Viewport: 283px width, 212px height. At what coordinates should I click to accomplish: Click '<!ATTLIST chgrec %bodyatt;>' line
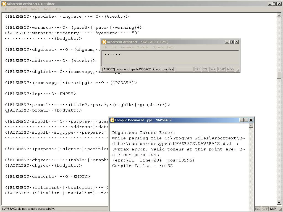tap(43, 166)
